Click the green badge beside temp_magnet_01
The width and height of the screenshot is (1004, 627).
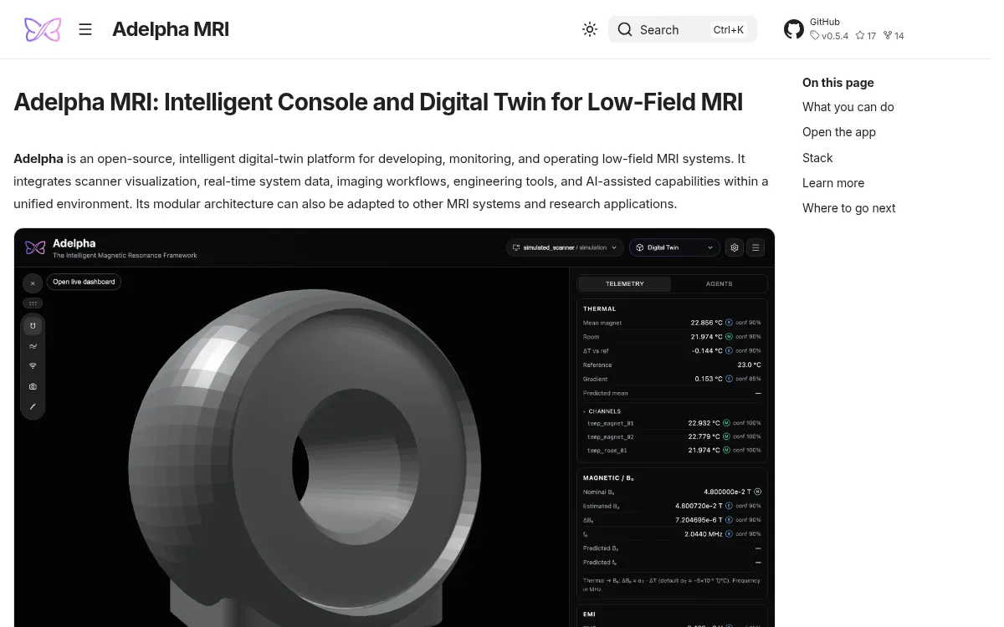tap(726, 423)
